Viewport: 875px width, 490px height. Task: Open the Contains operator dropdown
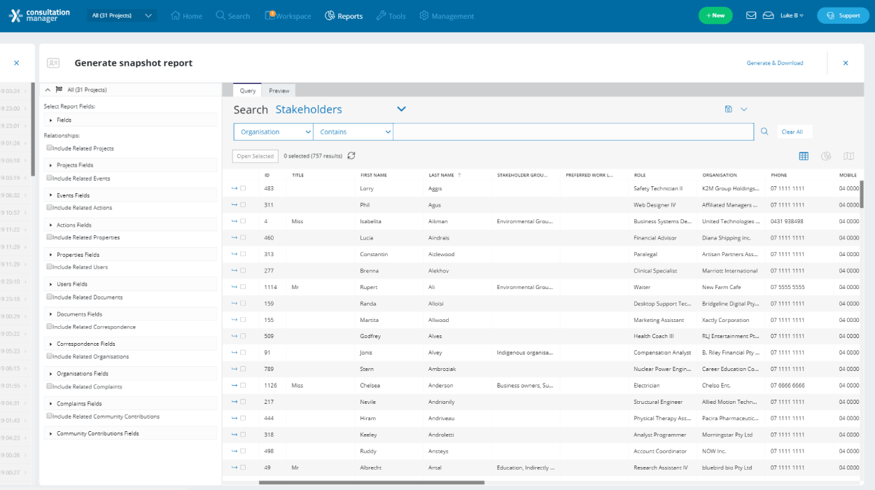pos(353,132)
